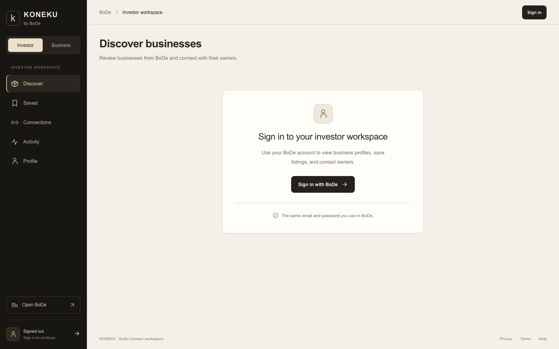
Task: Click the external arrow icon on Open BoDe
Action: (x=72, y=305)
